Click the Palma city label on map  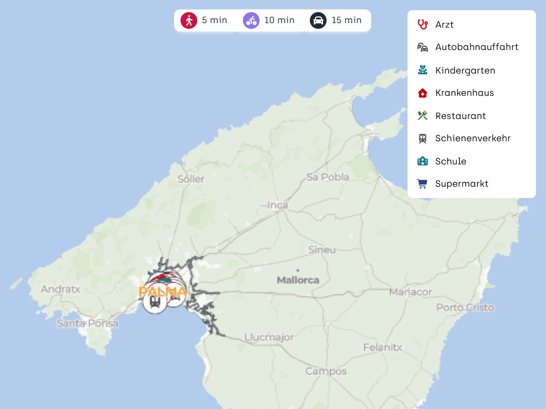[163, 292]
